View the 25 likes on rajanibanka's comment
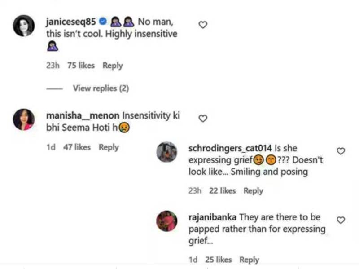Image resolution: width=359 pixels, height=269 pixels. [219, 260]
